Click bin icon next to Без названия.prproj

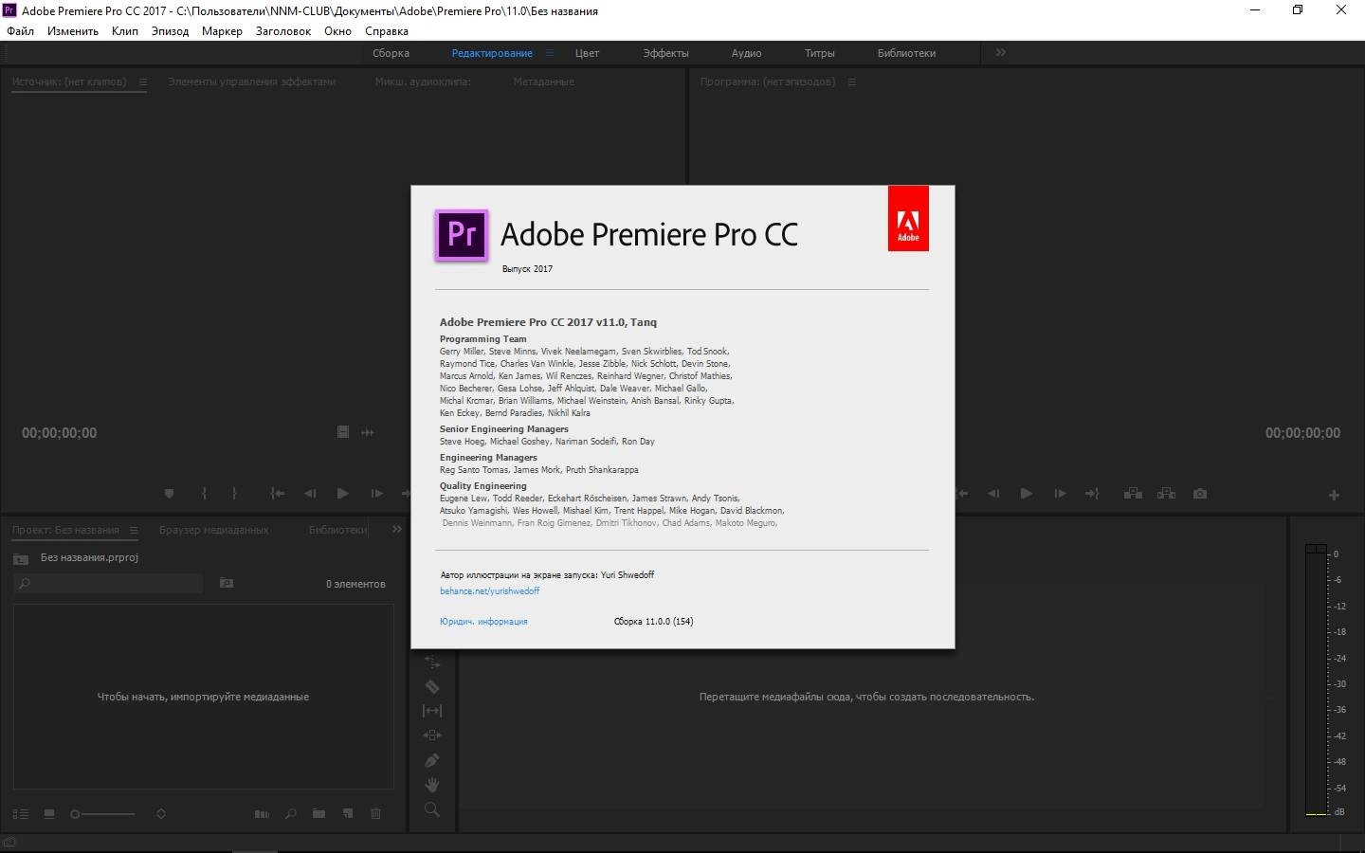point(21,558)
